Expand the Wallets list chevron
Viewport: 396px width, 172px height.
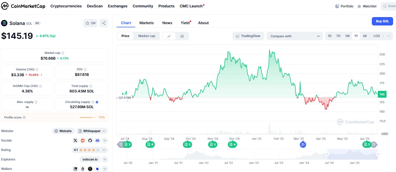tap(105, 169)
